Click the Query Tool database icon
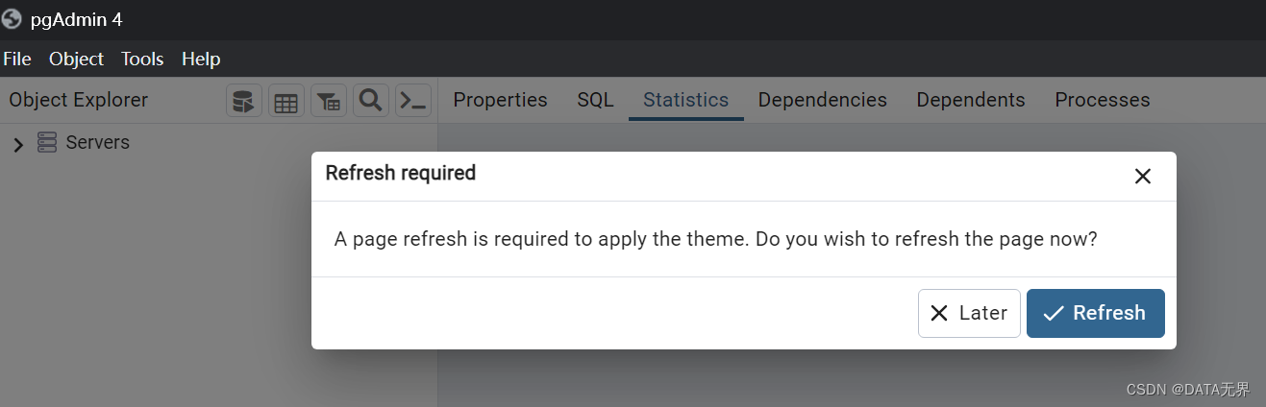This screenshot has width=1266, height=407. [x=244, y=101]
